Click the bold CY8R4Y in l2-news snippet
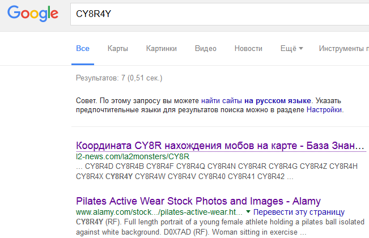Image resolution: width=369 pixels, height=238 pixels. [119, 176]
